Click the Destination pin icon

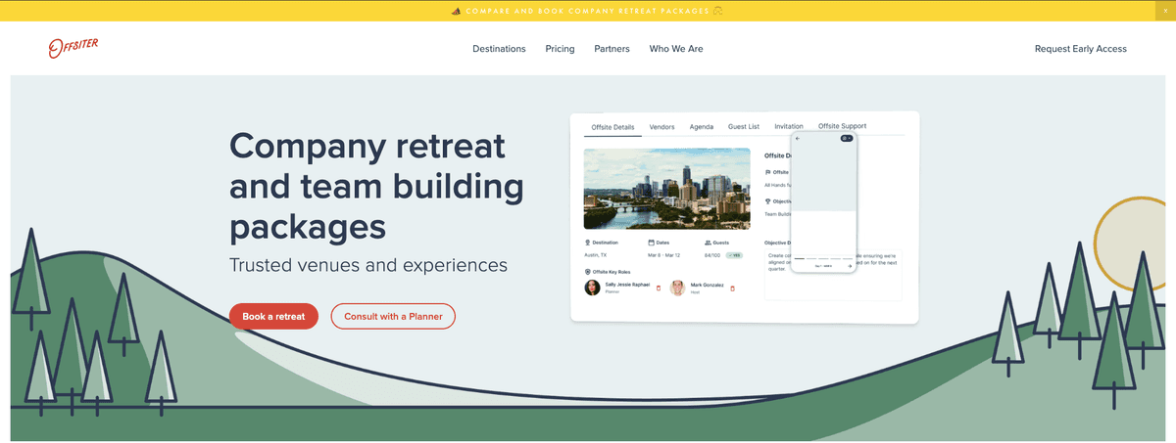click(x=587, y=243)
